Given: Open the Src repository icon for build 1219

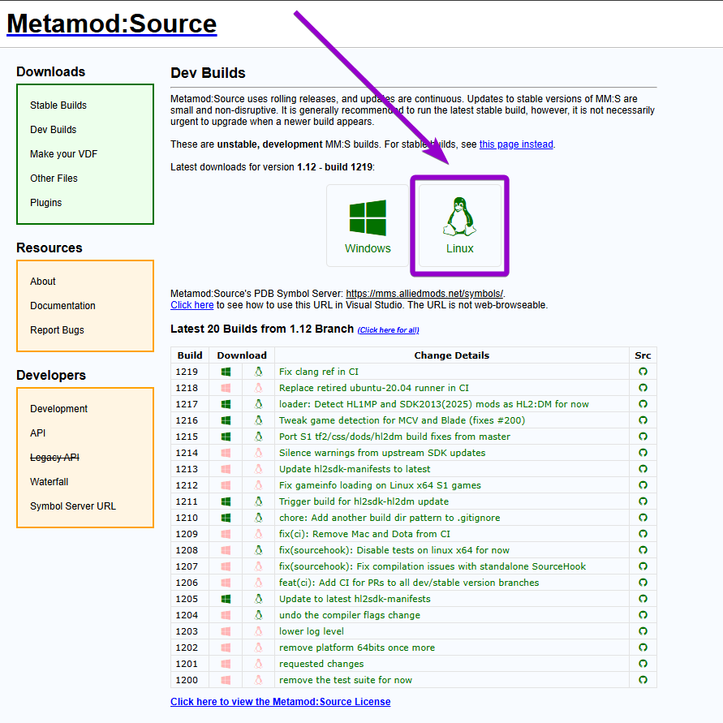Looking at the screenshot, I should [643, 372].
